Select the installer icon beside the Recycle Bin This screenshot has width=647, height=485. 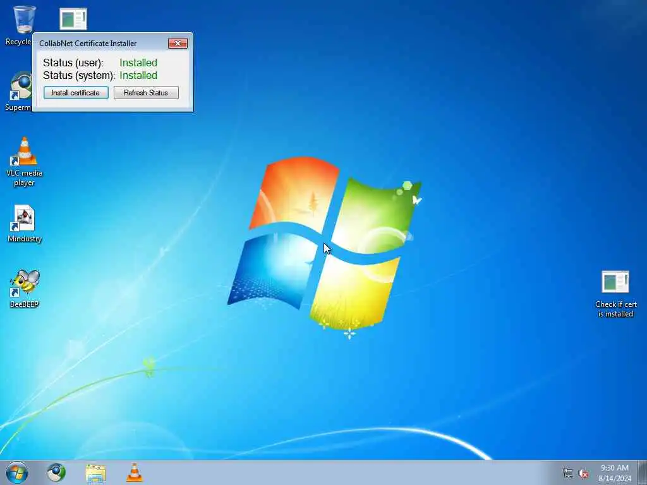[x=73, y=19]
